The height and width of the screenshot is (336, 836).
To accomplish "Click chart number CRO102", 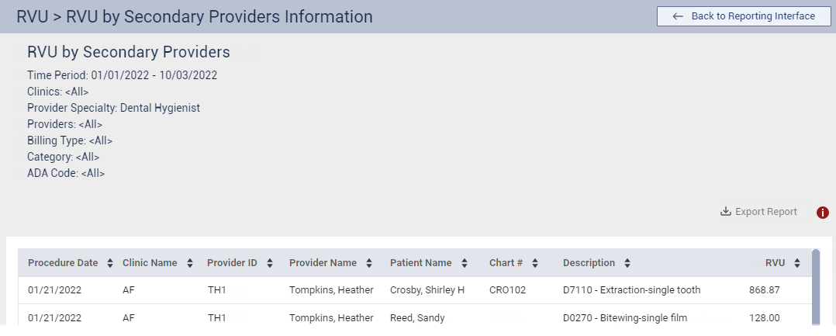I will [x=508, y=290].
